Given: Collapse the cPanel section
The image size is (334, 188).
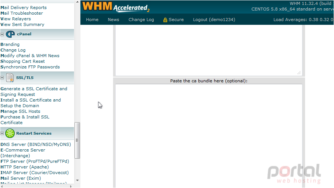Looking at the screenshot, I should click(2, 34).
